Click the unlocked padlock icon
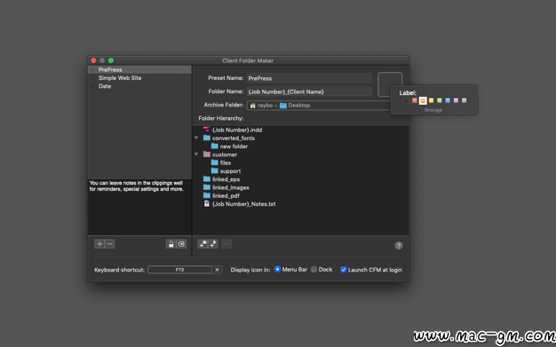 [171, 244]
